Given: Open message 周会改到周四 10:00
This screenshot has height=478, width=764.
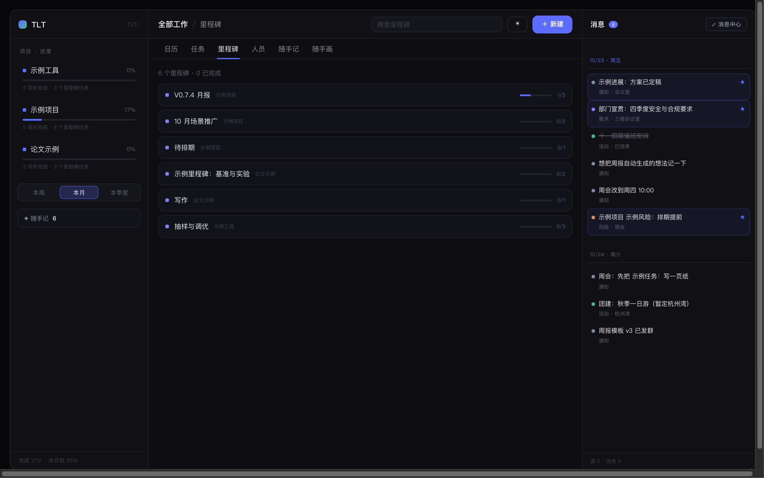Looking at the screenshot, I should tap(668, 195).
